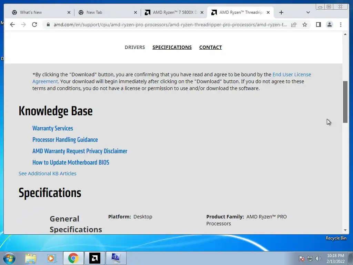Screen dimensions: 353x265
Task: Restore down the Chrome window
Action: pos(329,7)
